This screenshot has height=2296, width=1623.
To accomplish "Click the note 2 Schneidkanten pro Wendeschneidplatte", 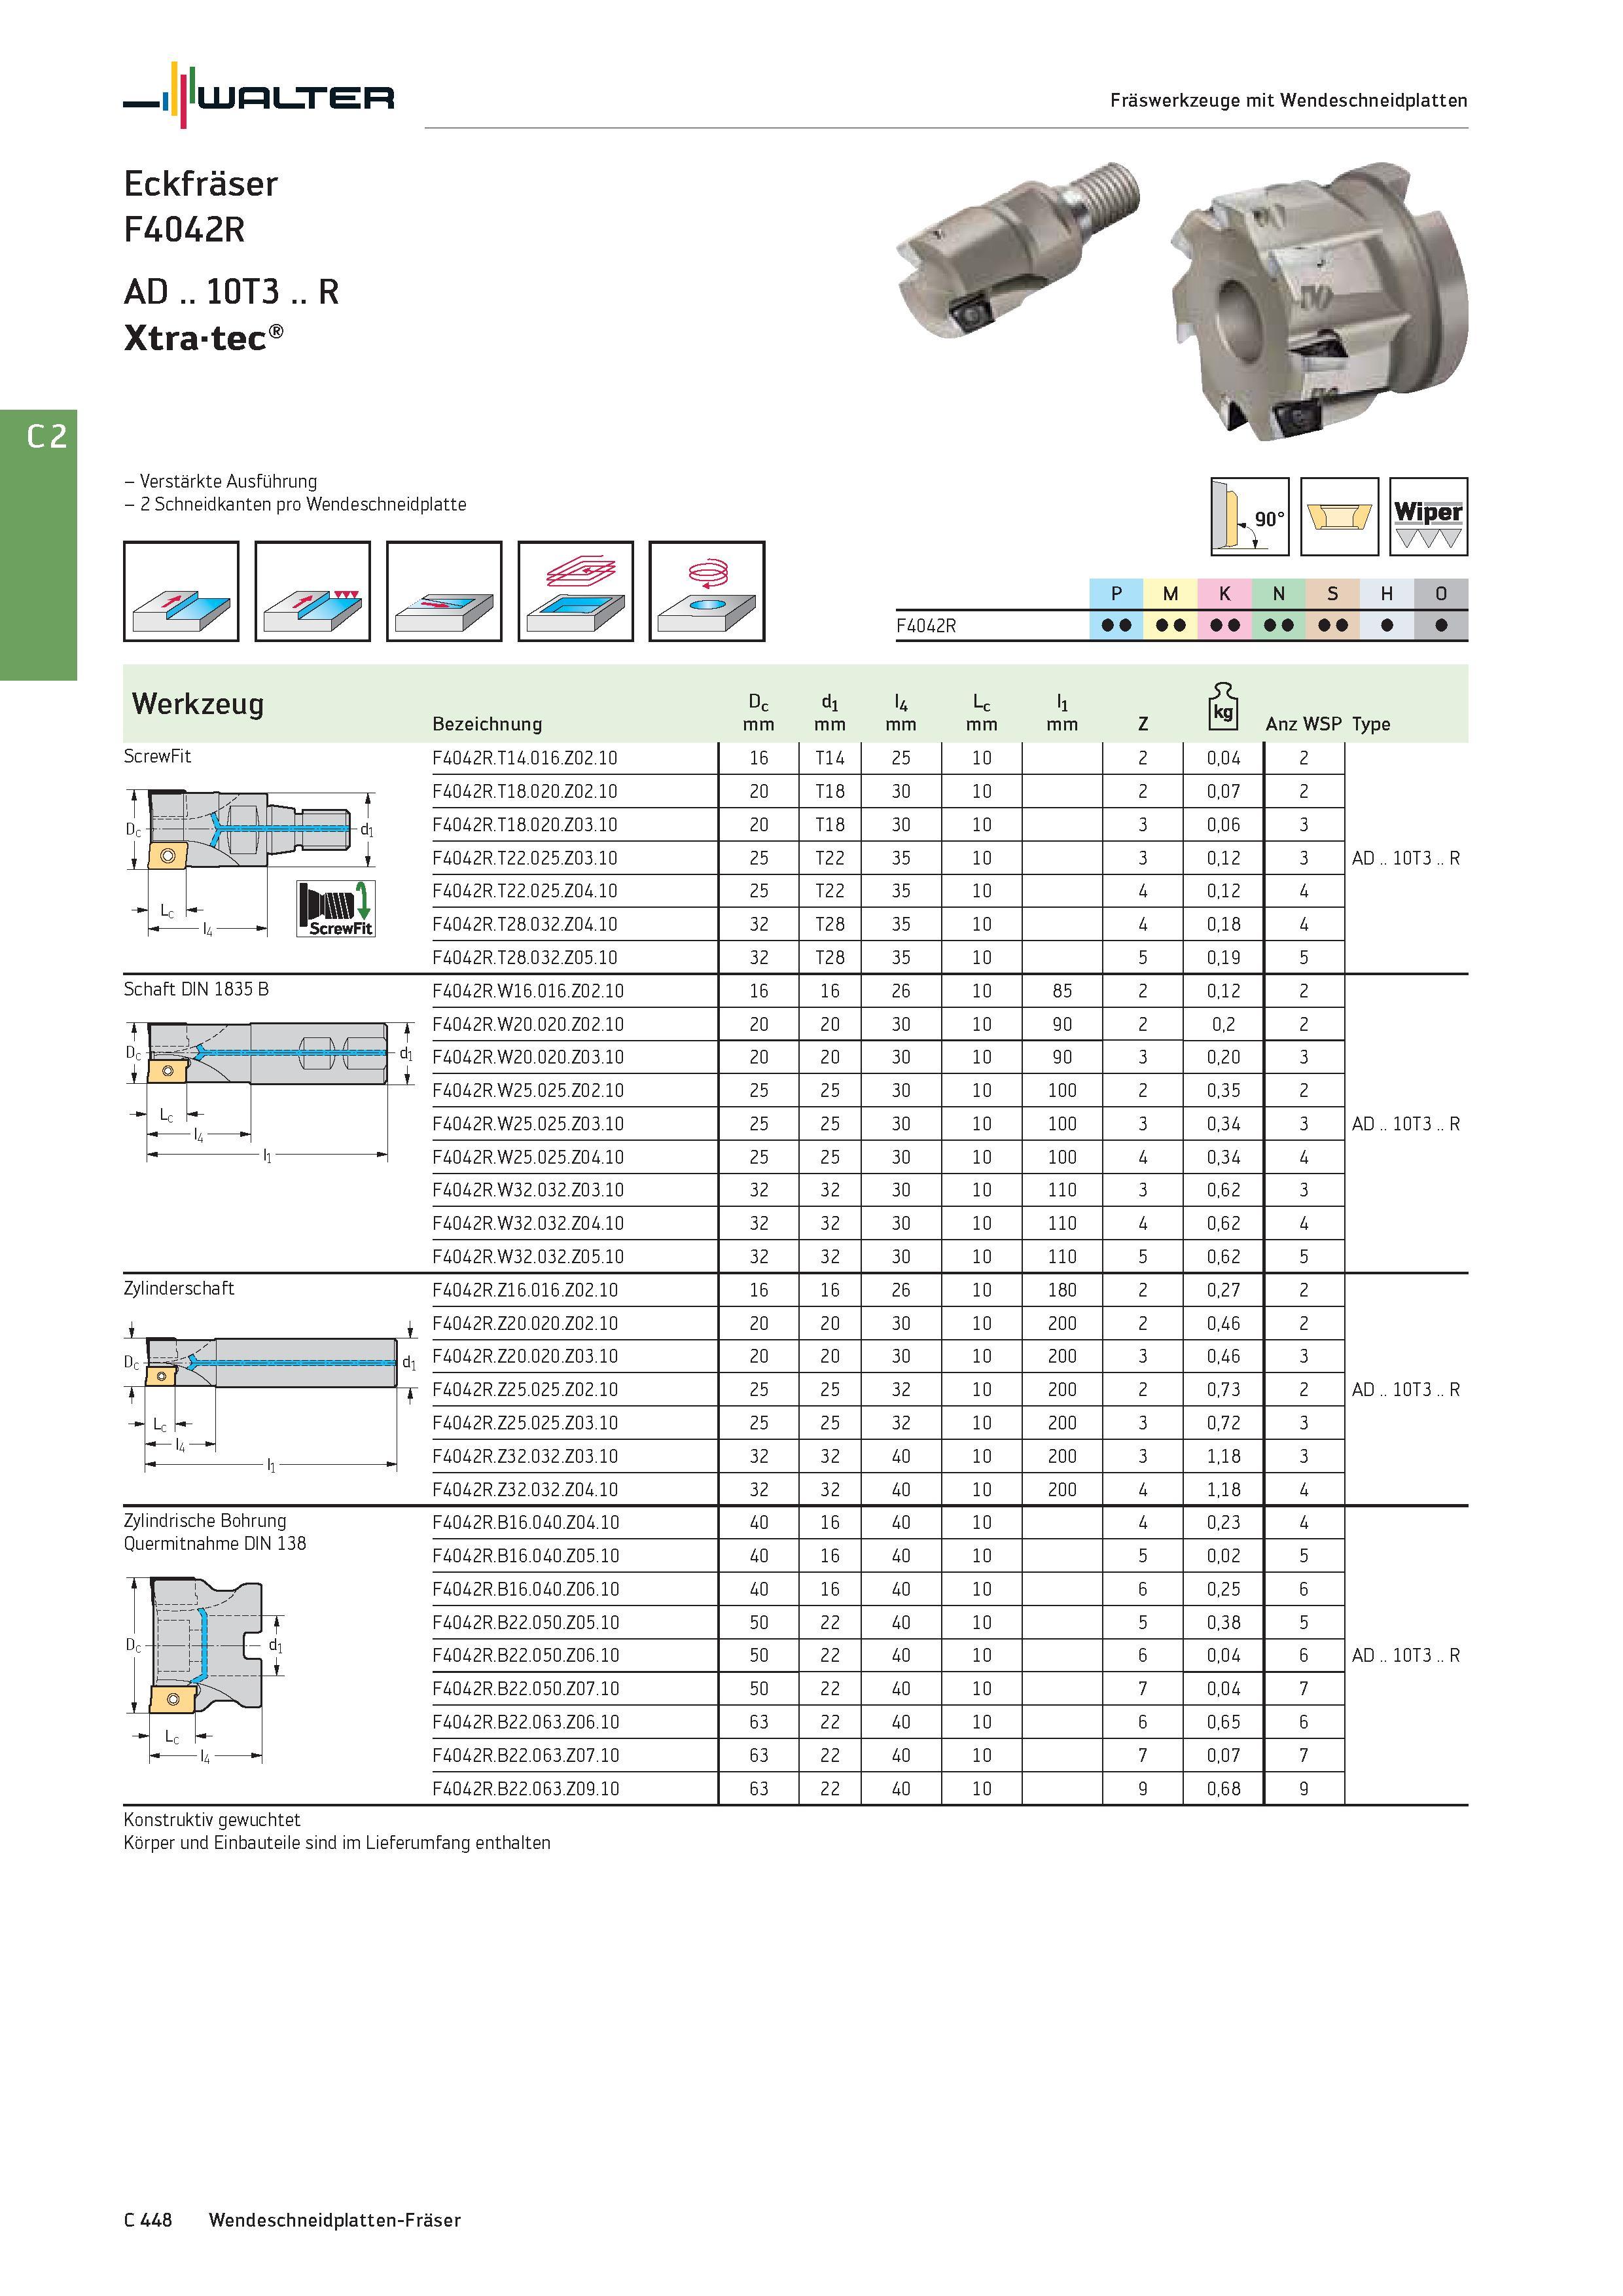I will click(x=295, y=504).
